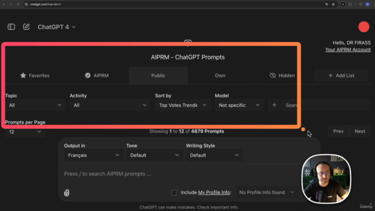Open the red profile avatar menu
This screenshot has height=211, width=375.
point(363,27)
